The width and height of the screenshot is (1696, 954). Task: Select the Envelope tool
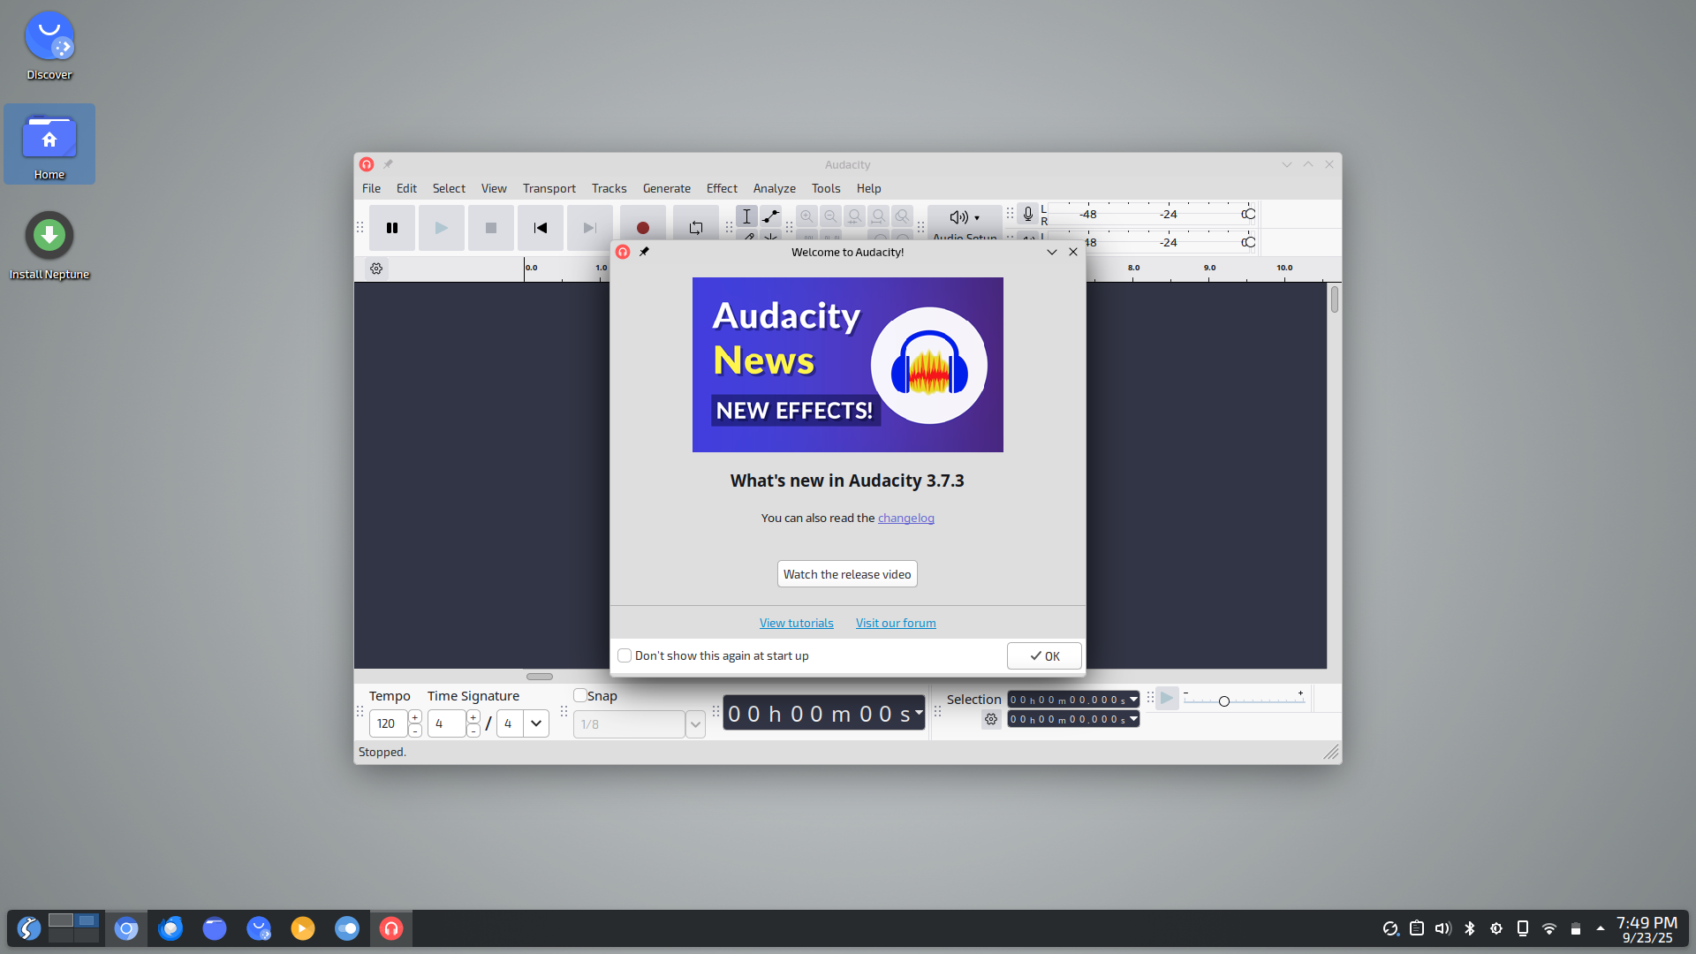[770, 216]
